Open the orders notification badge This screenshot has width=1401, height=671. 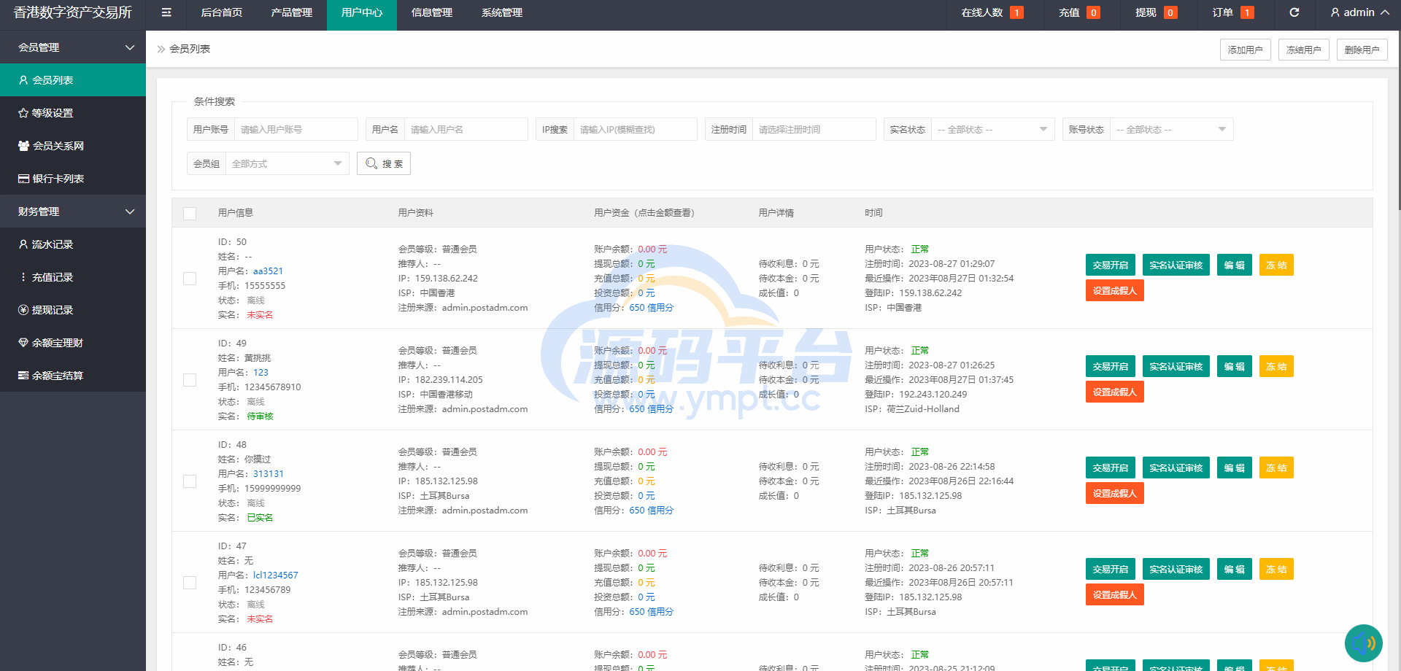coord(1247,12)
